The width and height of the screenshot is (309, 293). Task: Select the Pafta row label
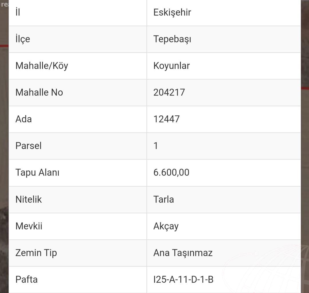point(26,280)
